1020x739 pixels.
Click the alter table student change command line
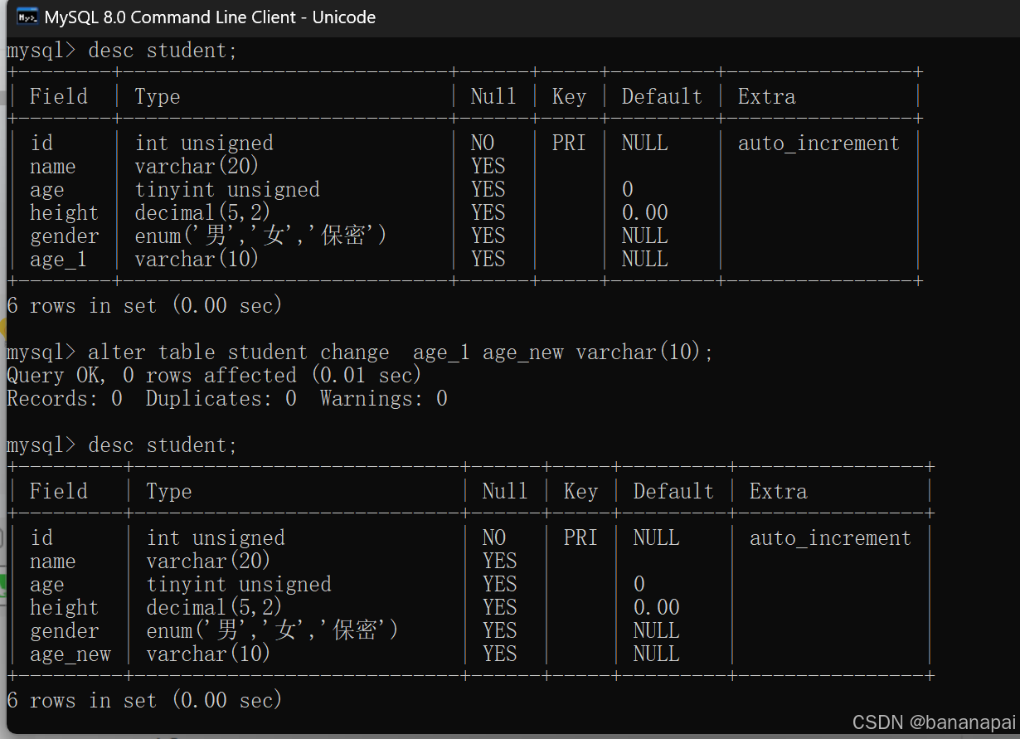coord(400,352)
